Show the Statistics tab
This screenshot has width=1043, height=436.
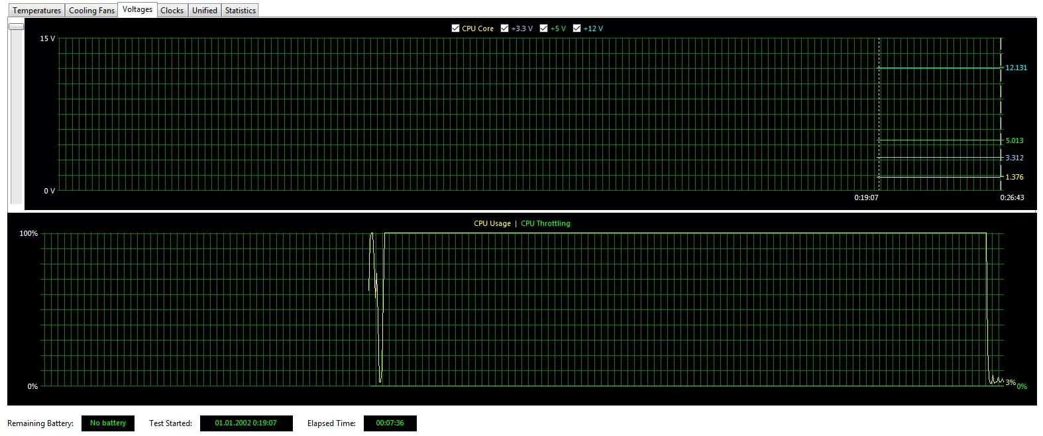tap(240, 11)
